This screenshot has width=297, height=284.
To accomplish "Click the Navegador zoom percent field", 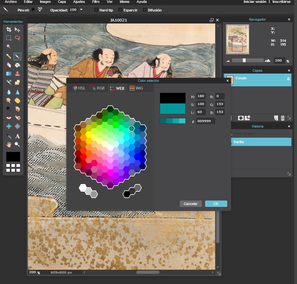I will (279, 61).
